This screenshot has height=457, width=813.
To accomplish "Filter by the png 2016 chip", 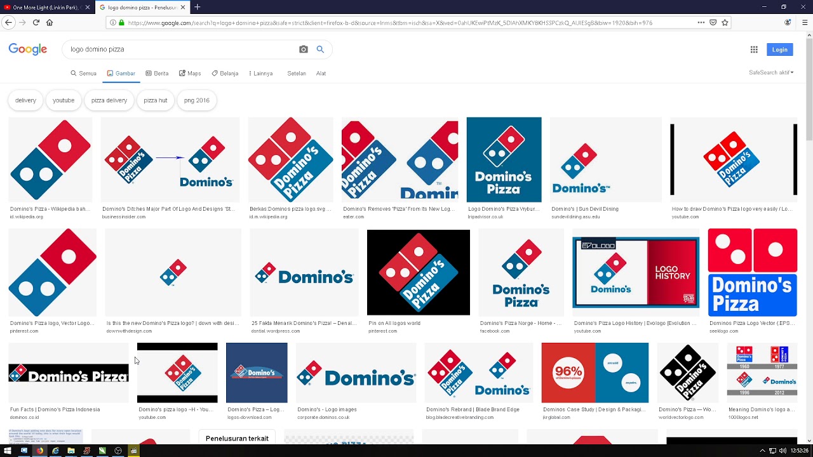I will tap(197, 100).
